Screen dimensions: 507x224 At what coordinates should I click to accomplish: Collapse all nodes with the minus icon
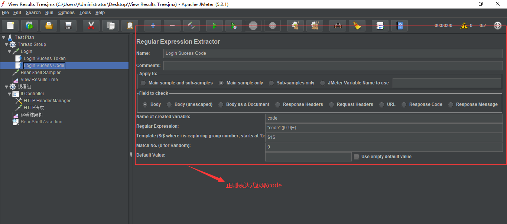click(x=172, y=26)
